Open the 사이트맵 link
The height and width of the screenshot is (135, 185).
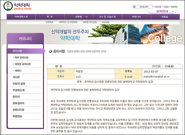(x=157, y=7)
